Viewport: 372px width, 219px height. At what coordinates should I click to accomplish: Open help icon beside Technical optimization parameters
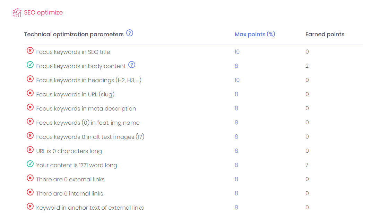130,33
